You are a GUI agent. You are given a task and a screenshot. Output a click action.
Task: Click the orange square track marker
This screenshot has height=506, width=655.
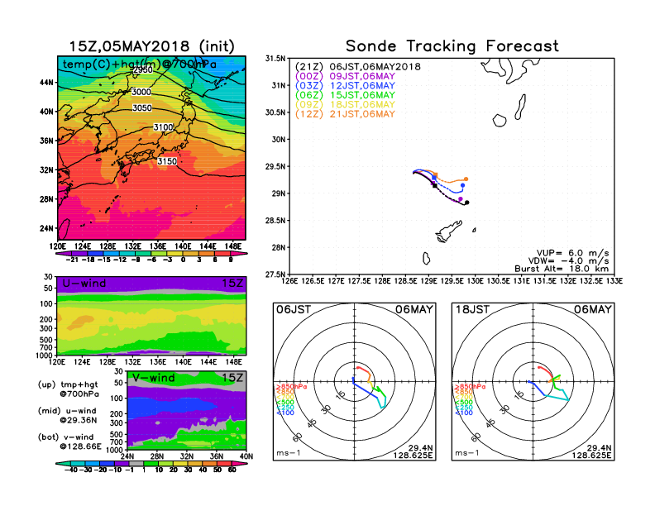(x=437, y=174)
